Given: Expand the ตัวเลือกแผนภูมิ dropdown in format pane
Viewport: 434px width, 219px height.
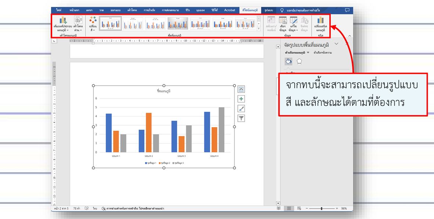Looking at the screenshot, I should [308, 53].
